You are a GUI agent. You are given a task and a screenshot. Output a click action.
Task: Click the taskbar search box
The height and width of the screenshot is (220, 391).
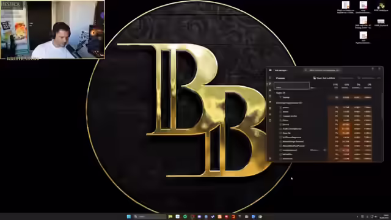pyautogui.click(x=150, y=216)
